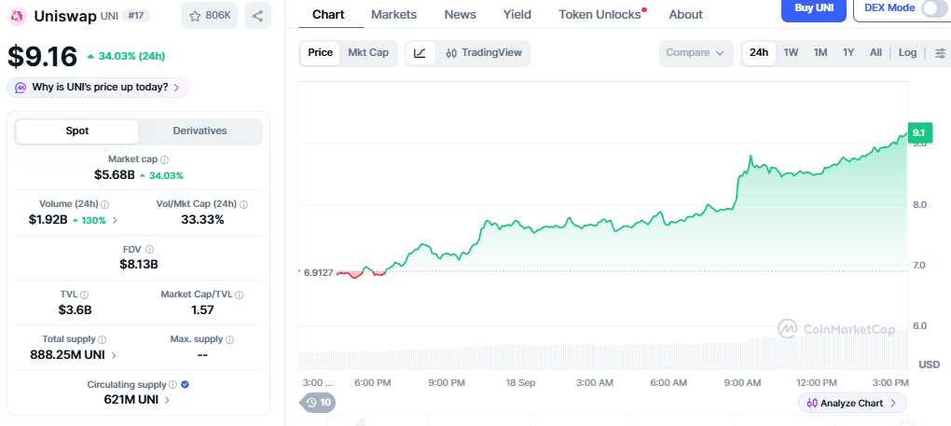Expand Circulating supply 621M UNI chevron

pos(167,400)
